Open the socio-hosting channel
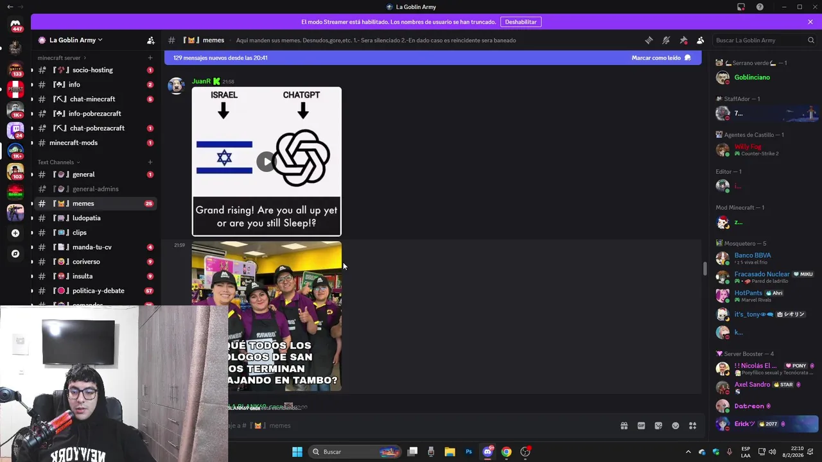The image size is (822, 462). point(95,70)
